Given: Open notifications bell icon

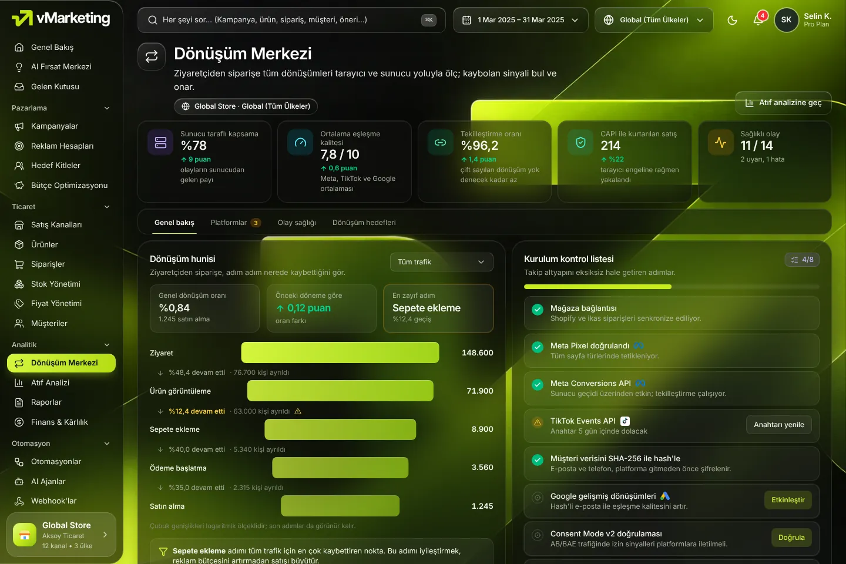Looking at the screenshot, I should point(758,20).
